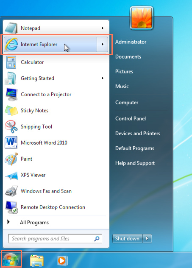Open Documents from the Start menu
This screenshot has width=192, height=268.
pyautogui.click(x=128, y=57)
